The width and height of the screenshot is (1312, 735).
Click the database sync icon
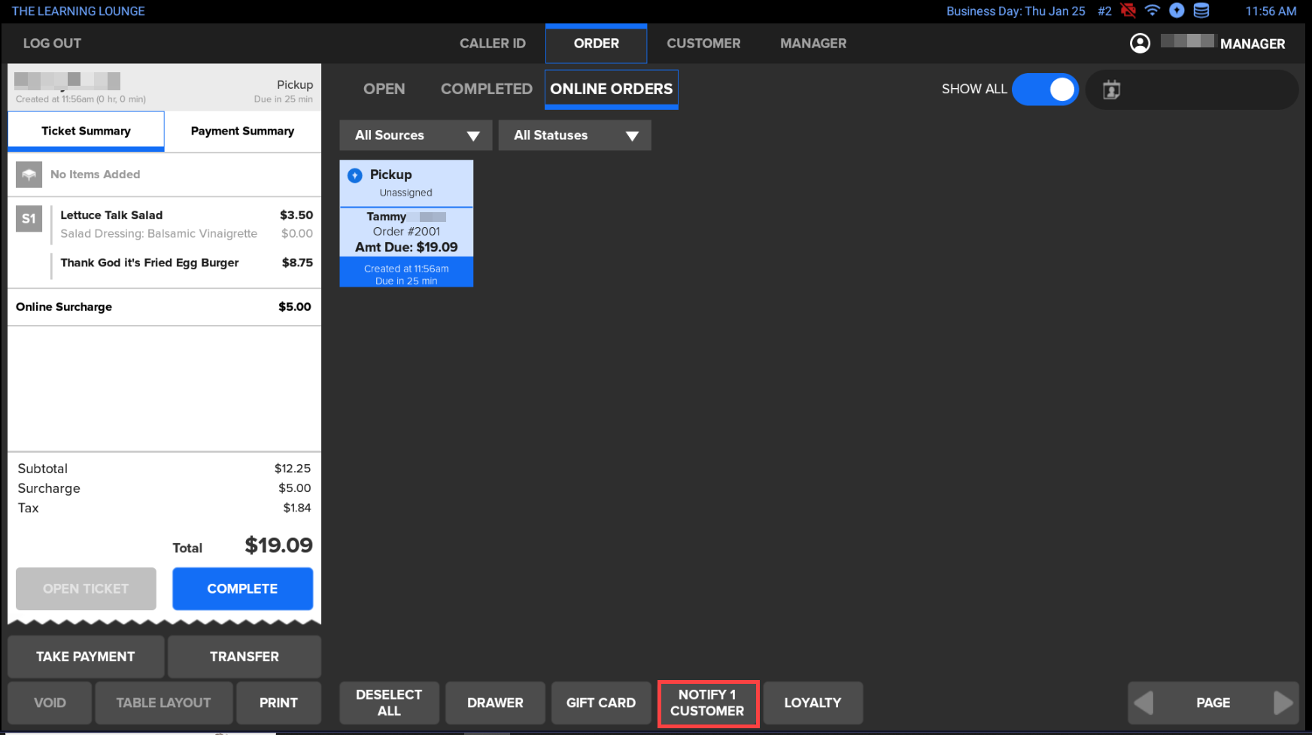pos(1201,11)
